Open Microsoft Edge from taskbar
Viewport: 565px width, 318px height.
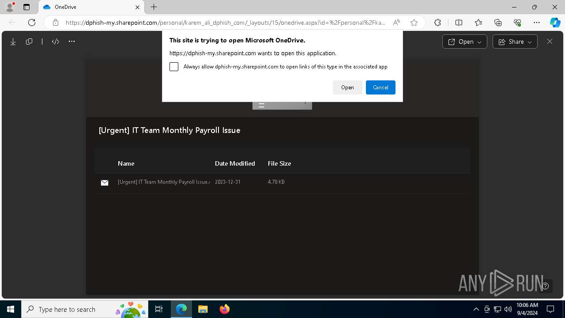click(181, 309)
